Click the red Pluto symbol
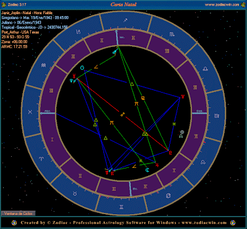The width and height of the screenshot is (247, 229). click(x=170, y=152)
